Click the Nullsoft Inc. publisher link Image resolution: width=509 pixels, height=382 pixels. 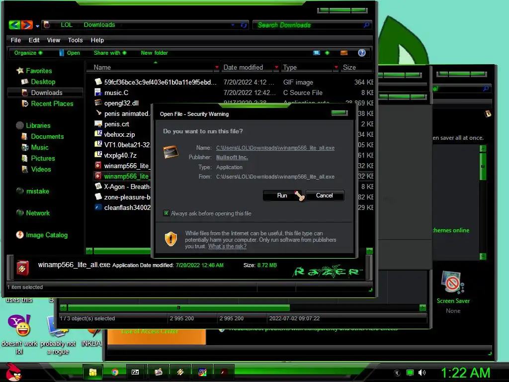pos(232,157)
